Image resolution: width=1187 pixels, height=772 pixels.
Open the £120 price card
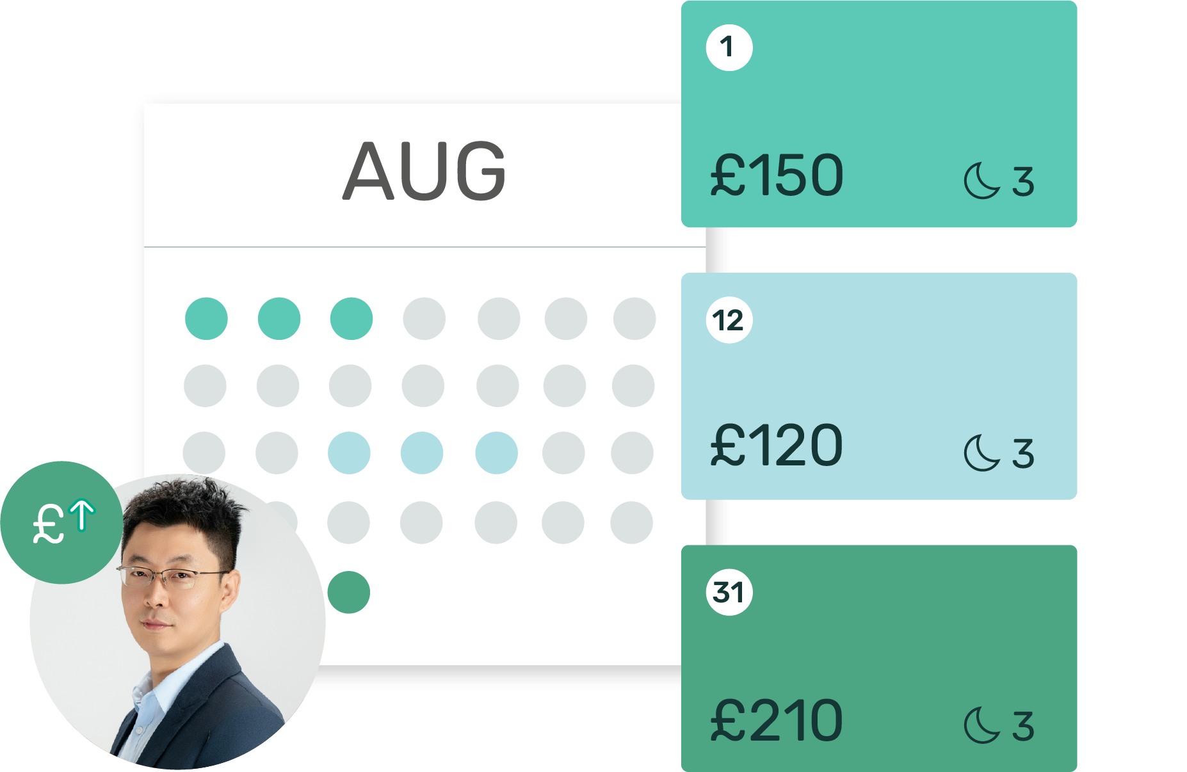pos(879,386)
